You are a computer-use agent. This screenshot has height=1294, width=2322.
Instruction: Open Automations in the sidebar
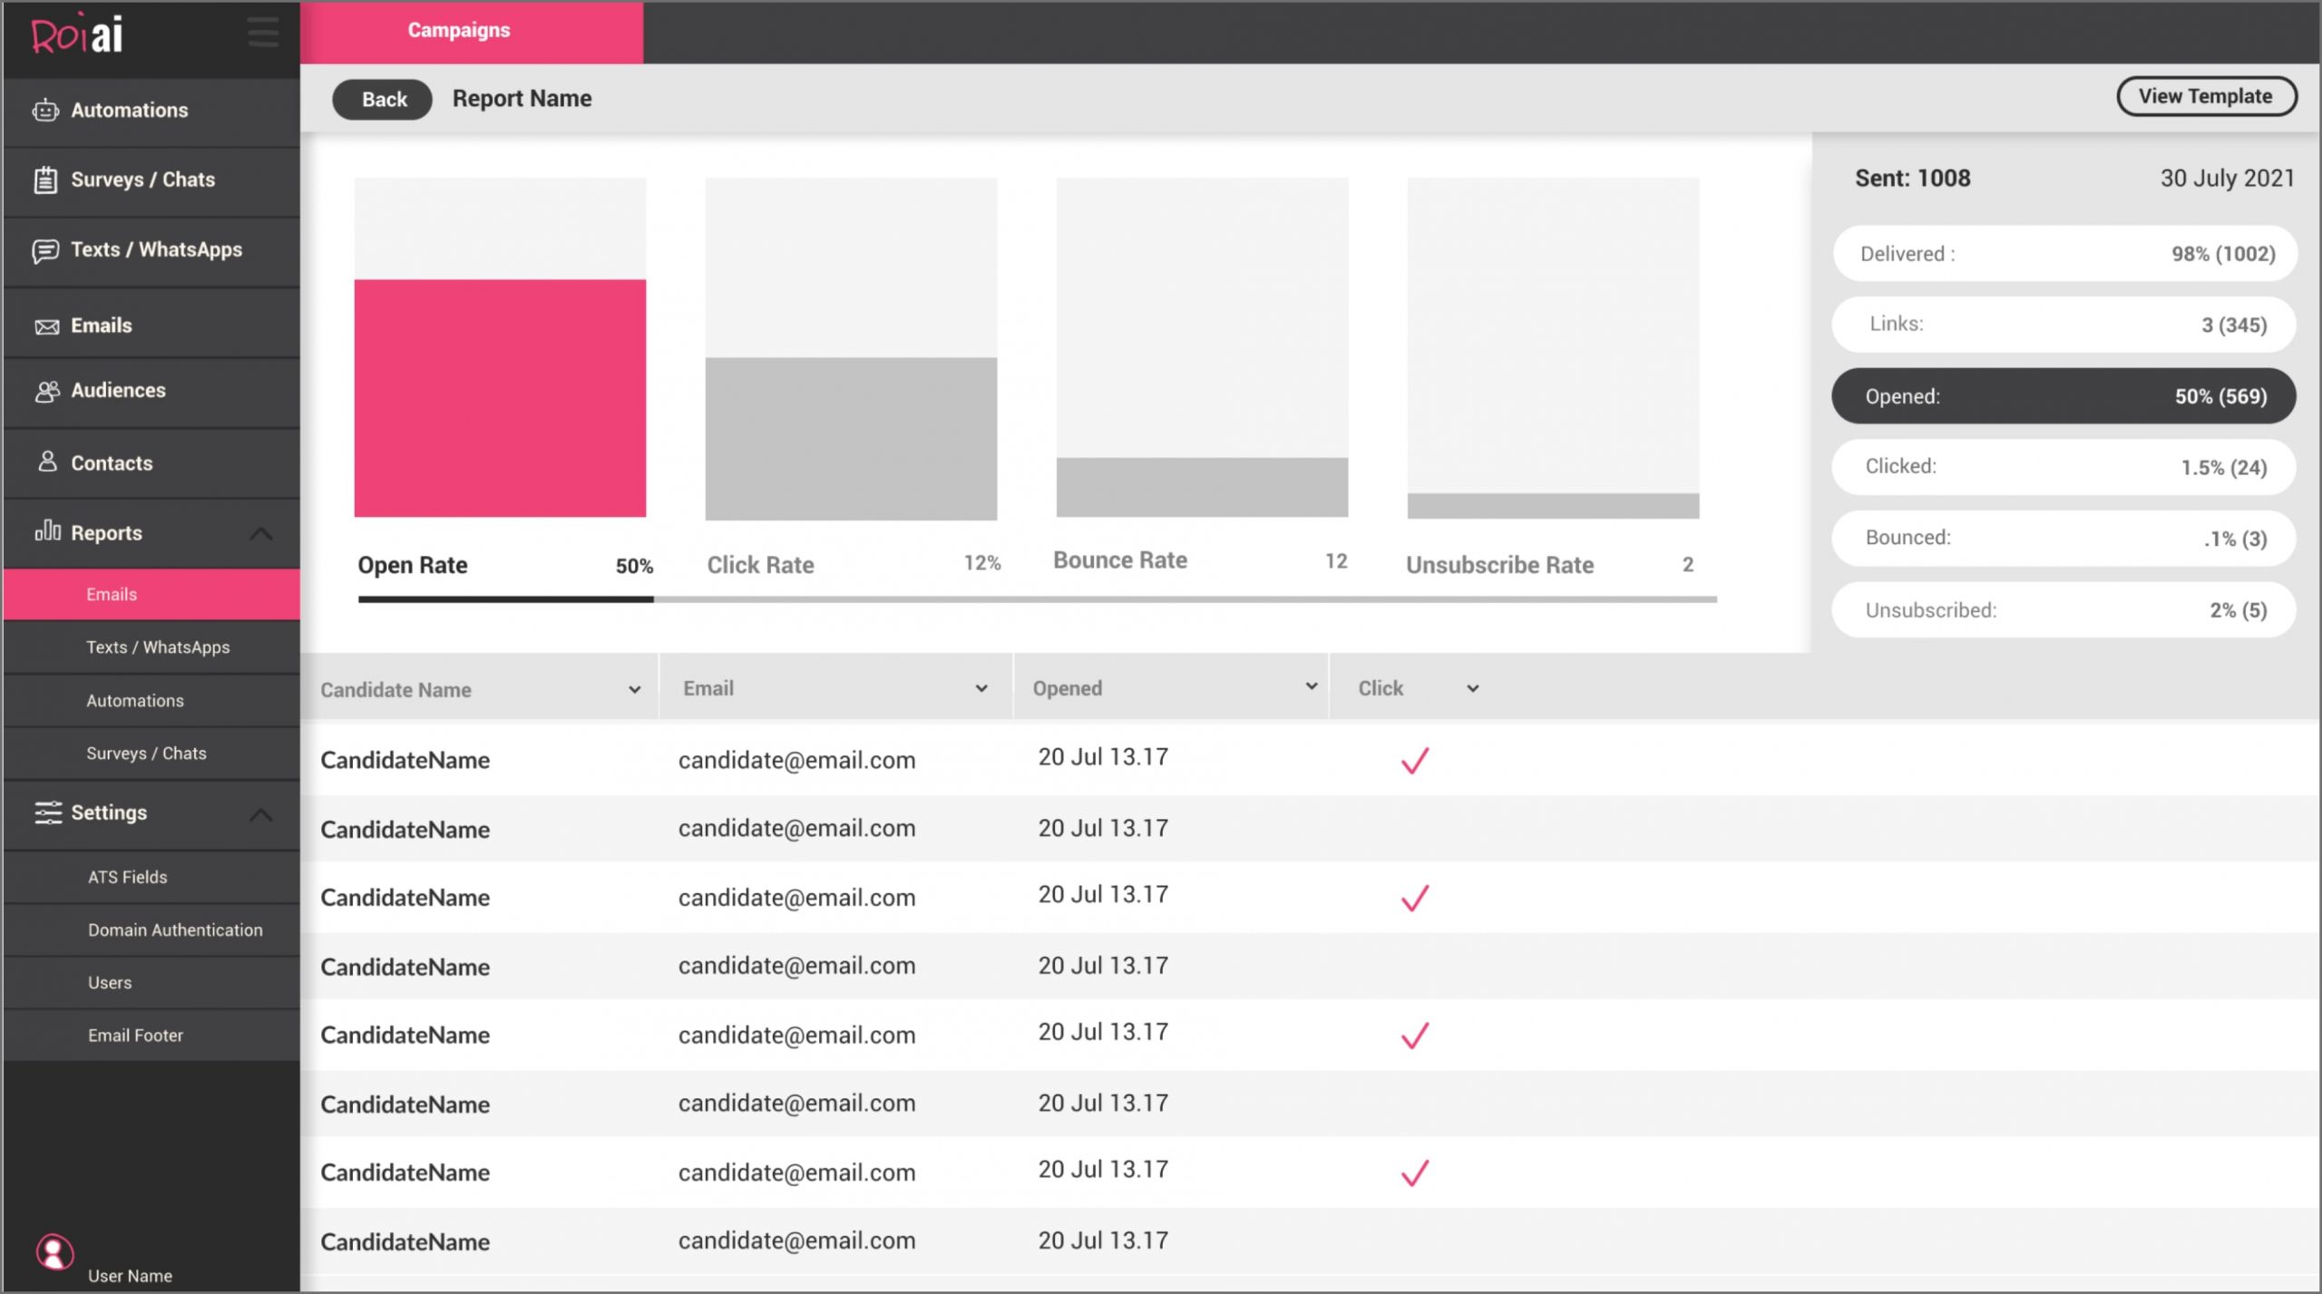[151, 111]
